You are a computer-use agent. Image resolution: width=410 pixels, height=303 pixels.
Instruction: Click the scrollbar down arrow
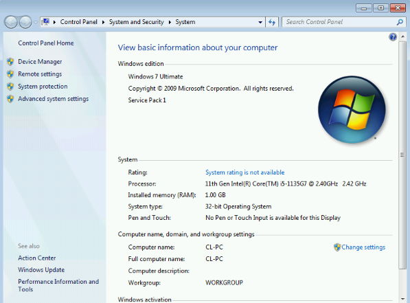(x=402, y=299)
